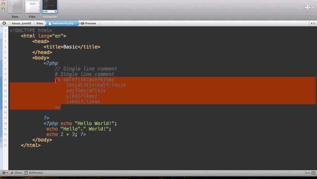
Task: Click the closing </head> tag
Action: tap(42, 52)
